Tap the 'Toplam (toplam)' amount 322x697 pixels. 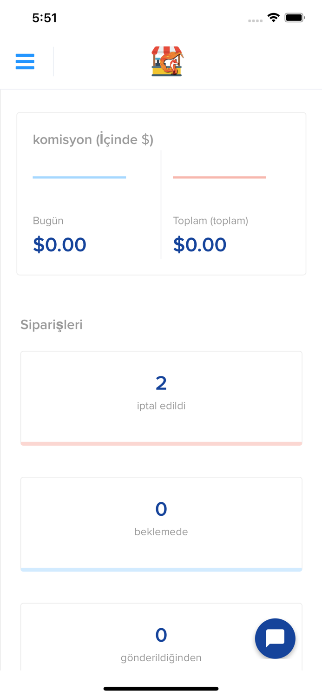pos(200,244)
